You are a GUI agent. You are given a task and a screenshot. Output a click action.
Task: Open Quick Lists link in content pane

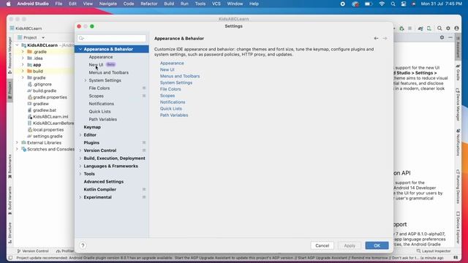(170, 109)
